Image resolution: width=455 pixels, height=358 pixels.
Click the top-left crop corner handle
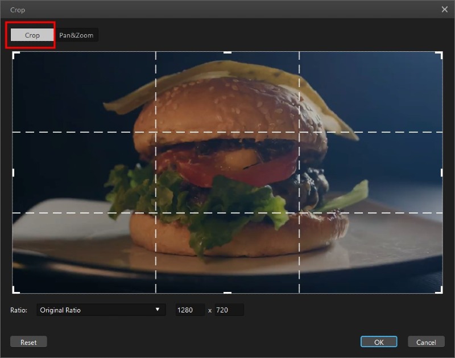(16, 55)
